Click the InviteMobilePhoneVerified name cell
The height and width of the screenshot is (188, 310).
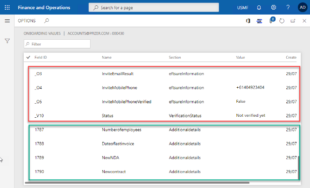pyautogui.click(x=126, y=102)
